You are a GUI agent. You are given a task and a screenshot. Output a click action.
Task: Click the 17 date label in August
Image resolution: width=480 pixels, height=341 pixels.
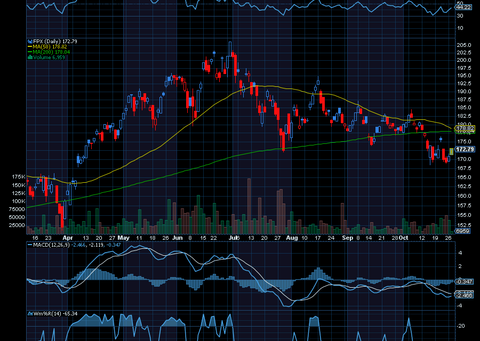(318, 238)
